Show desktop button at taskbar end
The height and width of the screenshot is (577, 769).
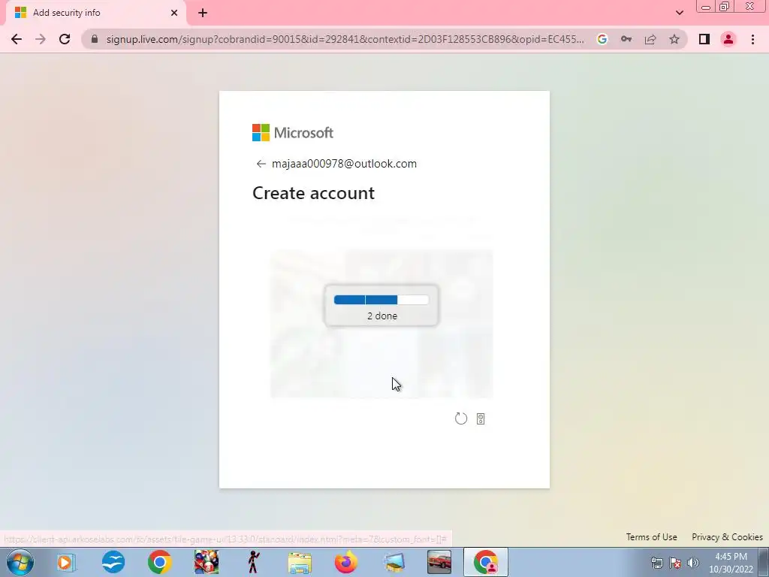[x=764, y=562]
